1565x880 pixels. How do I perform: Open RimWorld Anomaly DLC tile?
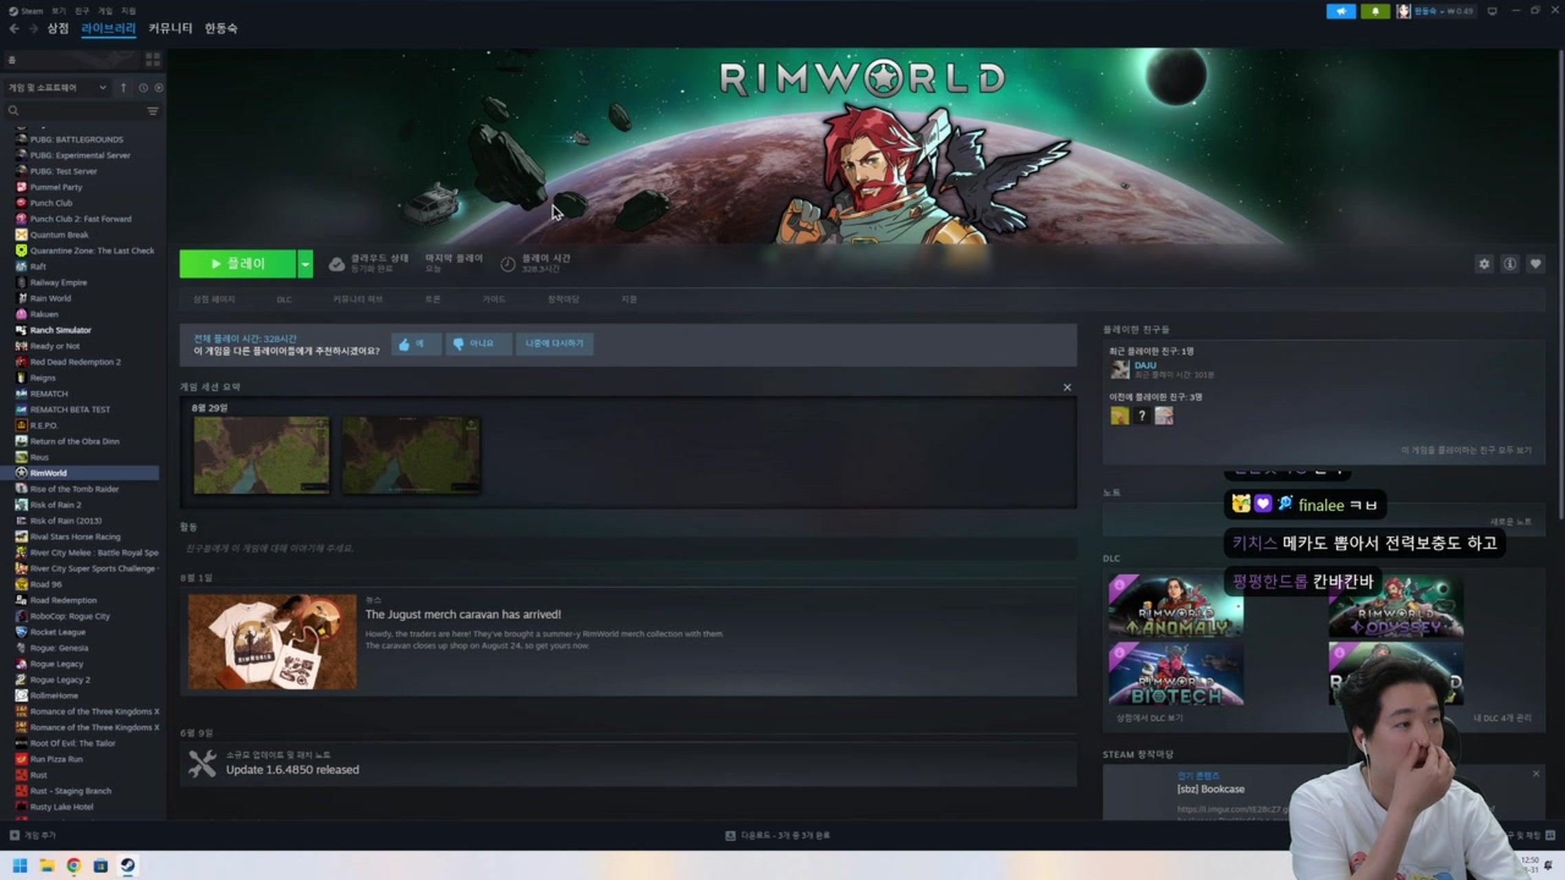[1176, 606]
